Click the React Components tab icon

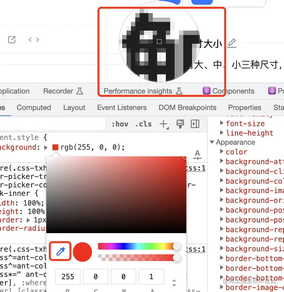(206, 91)
